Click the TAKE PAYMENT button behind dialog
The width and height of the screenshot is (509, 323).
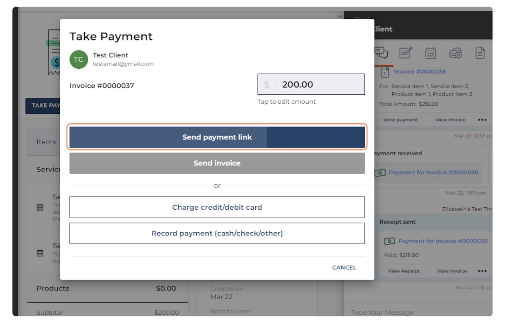[43, 106]
